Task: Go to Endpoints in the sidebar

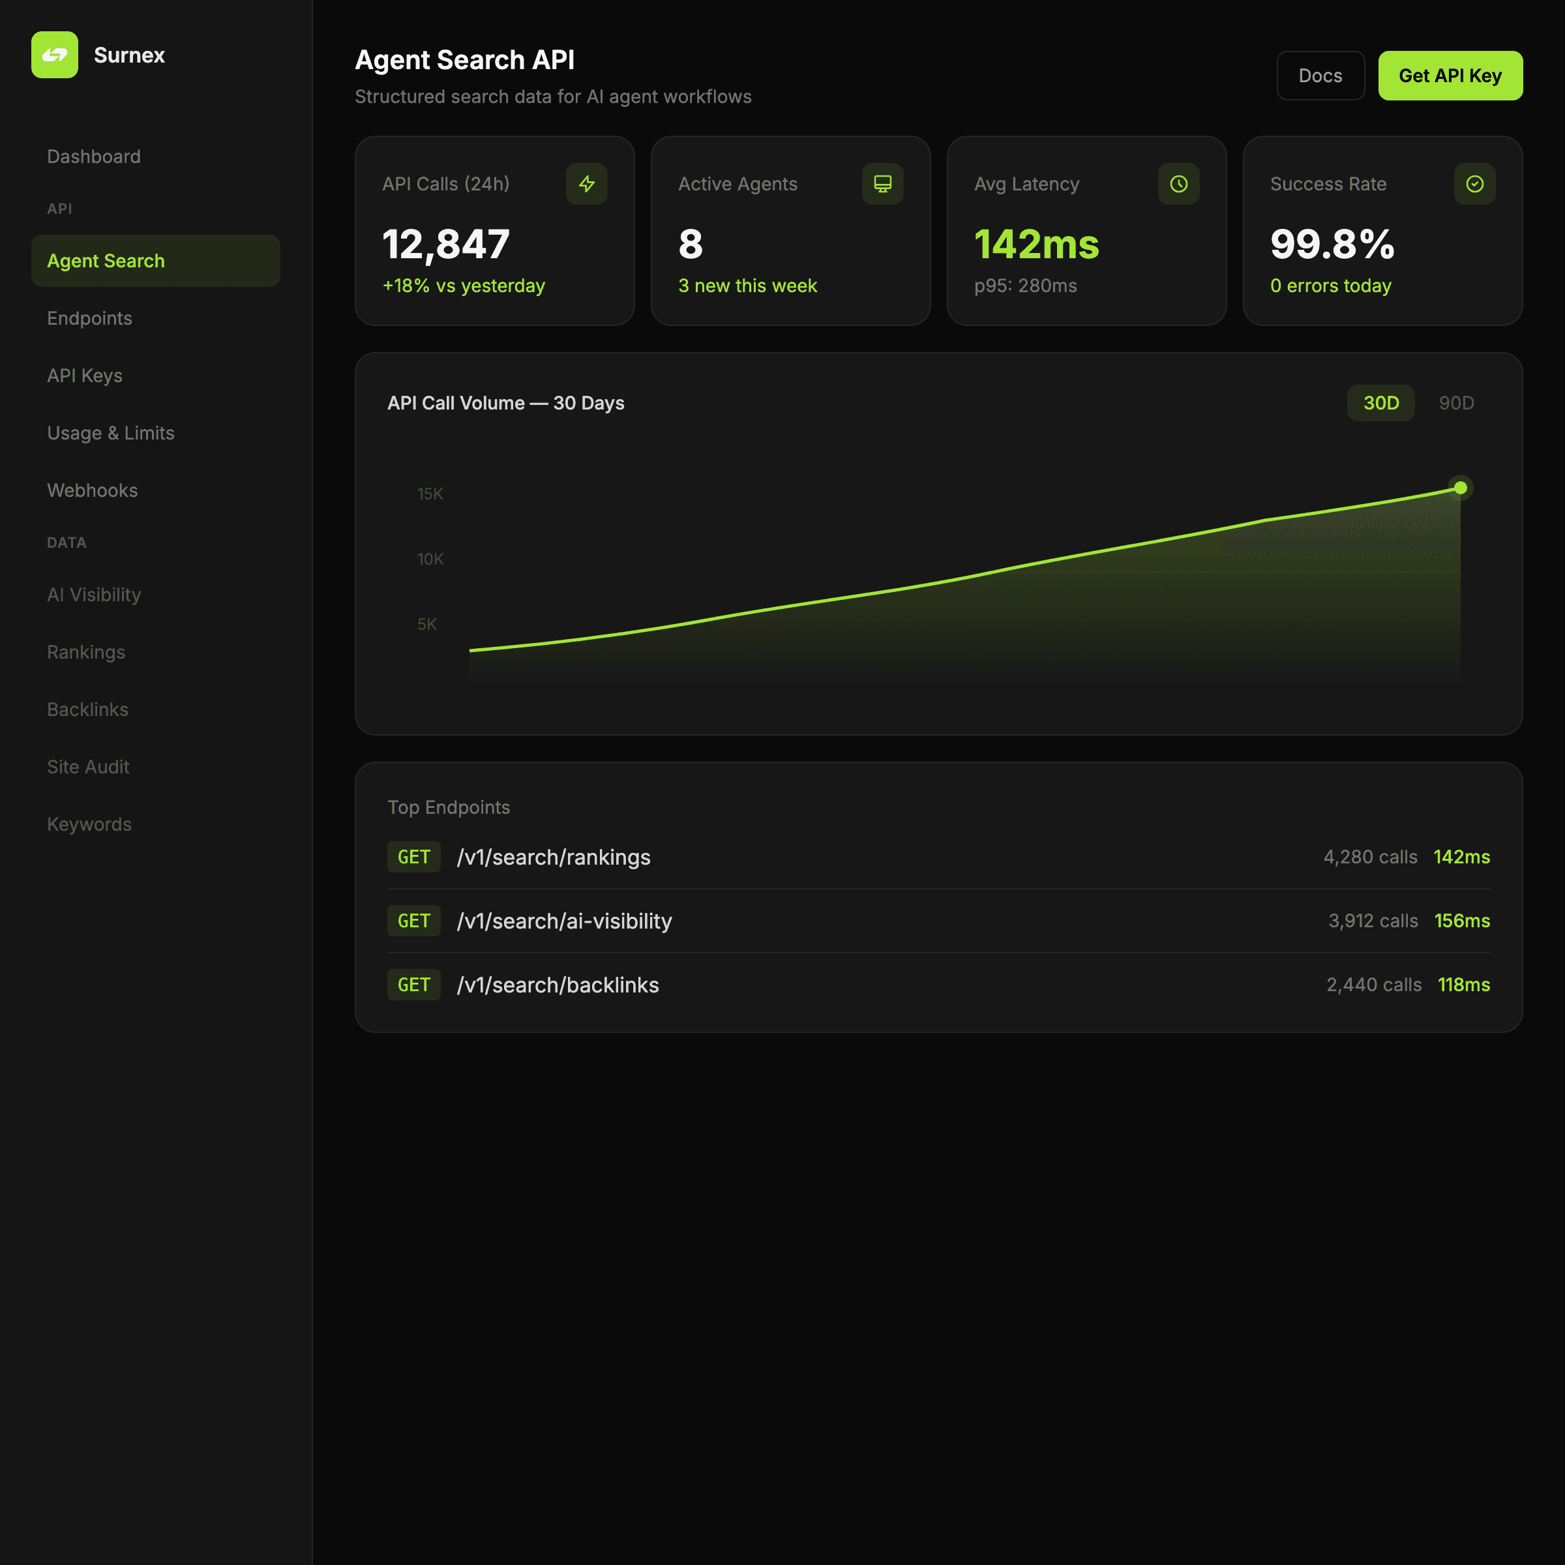Action: 90,318
